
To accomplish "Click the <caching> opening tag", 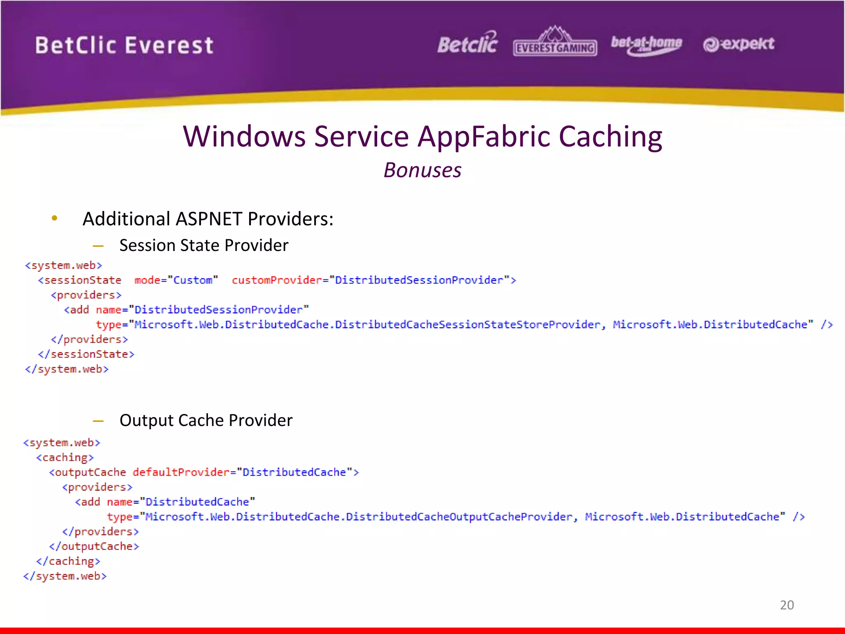I will pyautogui.click(x=65, y=458).
